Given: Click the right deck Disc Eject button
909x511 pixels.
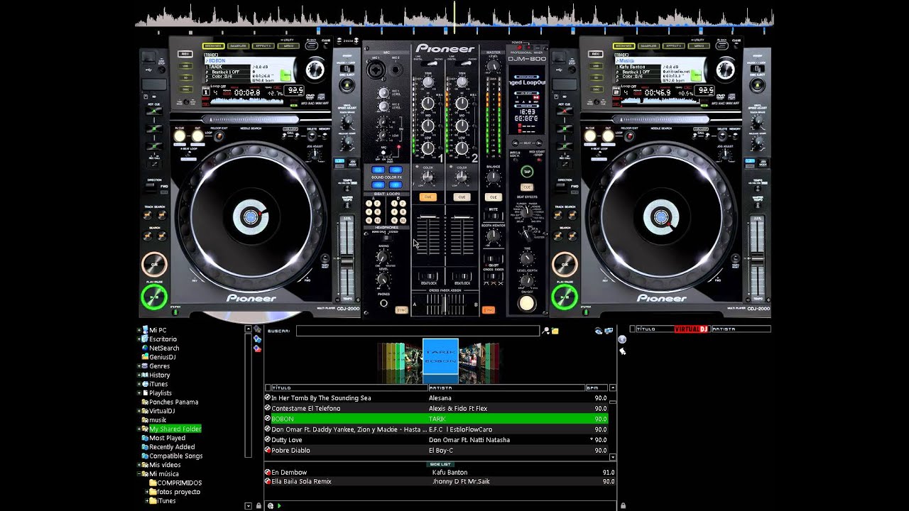Looking at the screenshot, I should (757, 85).
